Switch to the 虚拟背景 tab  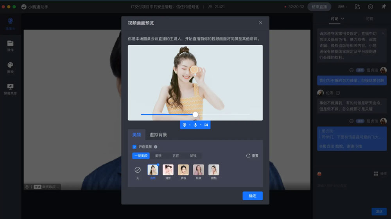(158, 135)
